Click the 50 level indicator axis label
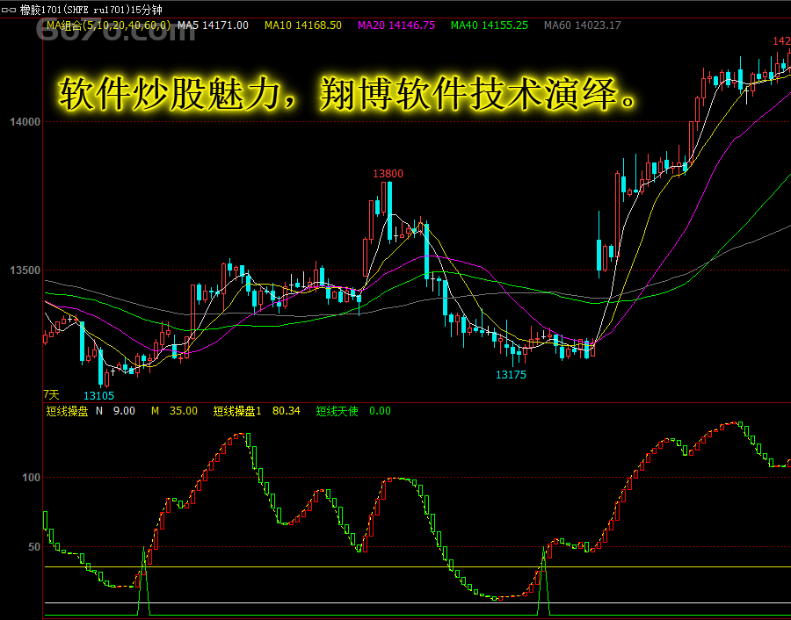 tap(33, 547)
